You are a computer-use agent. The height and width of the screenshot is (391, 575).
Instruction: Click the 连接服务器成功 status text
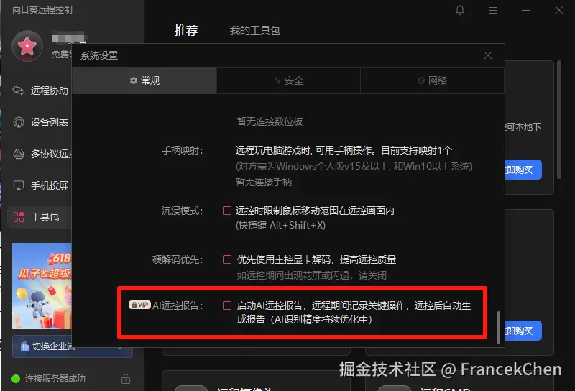(x=55, y=379)
